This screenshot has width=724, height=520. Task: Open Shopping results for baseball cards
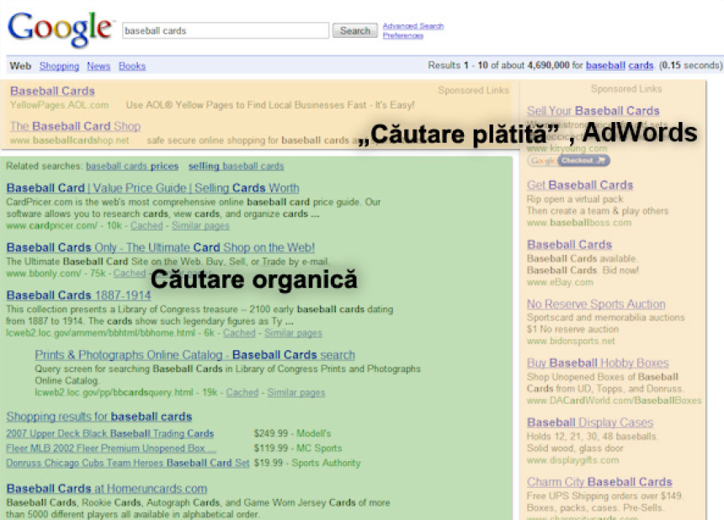99,417
